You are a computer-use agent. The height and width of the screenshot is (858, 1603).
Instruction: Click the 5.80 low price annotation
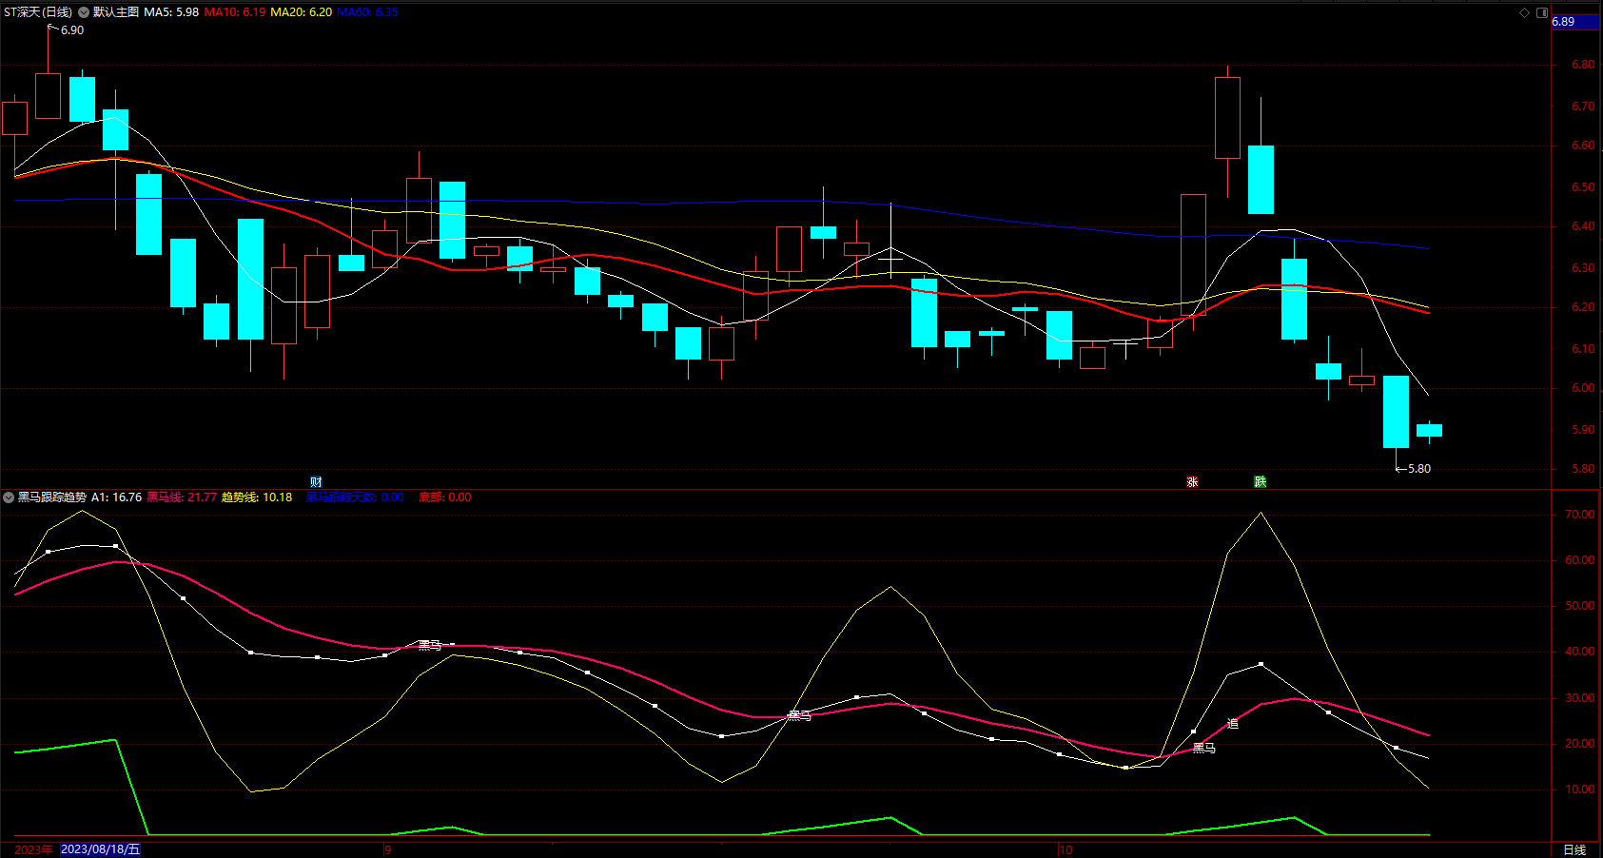click(x=1419, y=469)
